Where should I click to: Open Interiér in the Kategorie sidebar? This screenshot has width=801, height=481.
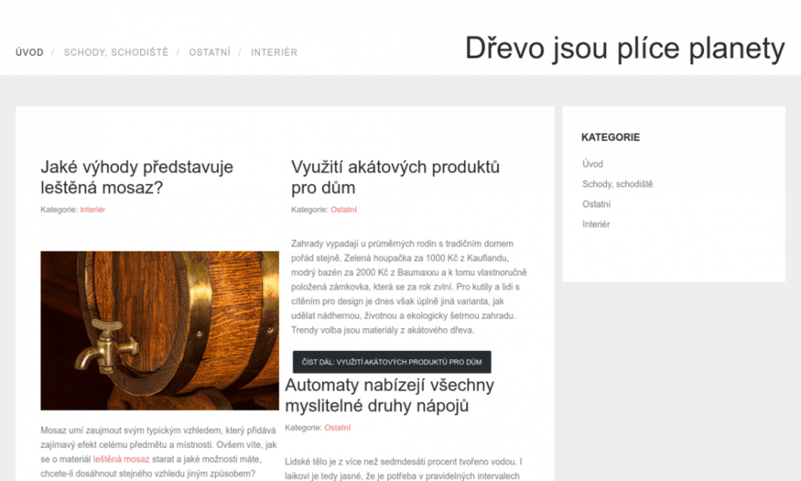coord(595,224)
